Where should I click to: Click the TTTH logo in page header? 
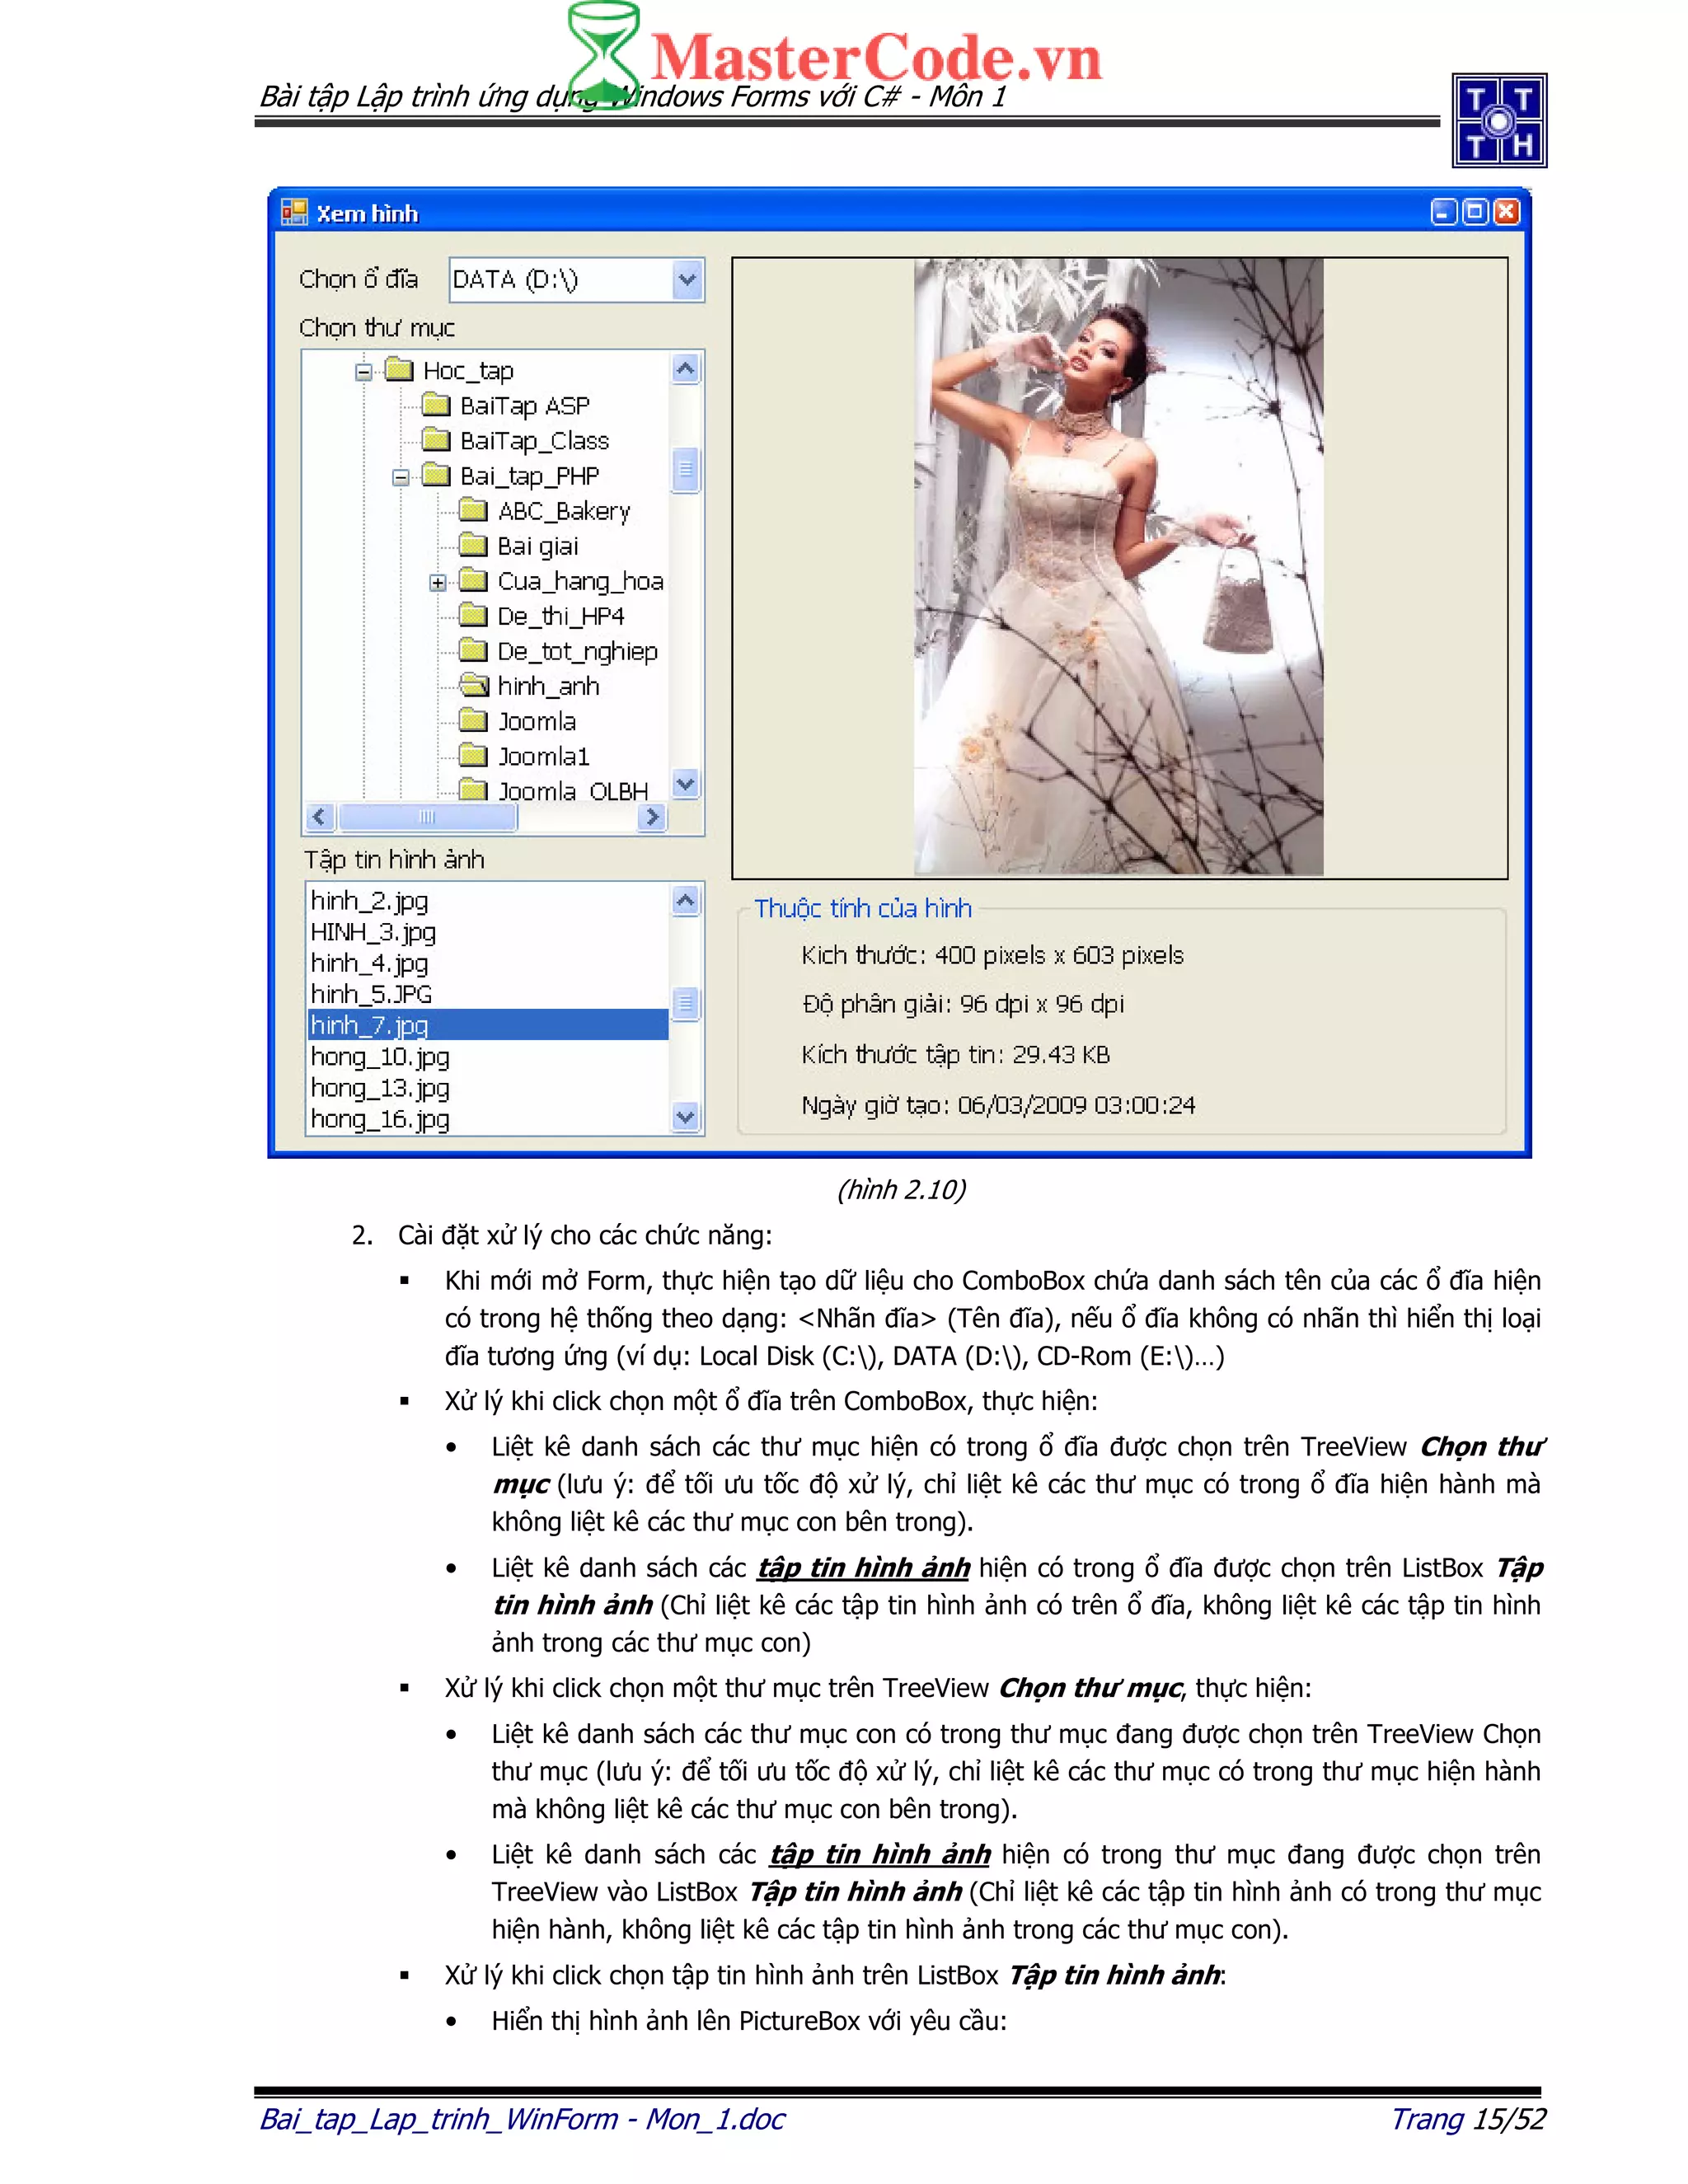pyautogui.click(x=1499, y=120)
